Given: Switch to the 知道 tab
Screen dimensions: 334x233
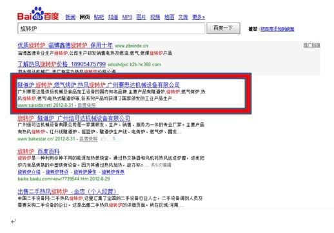Looking at the screenshot, I should pyautogui.click(x=113, y=17).
